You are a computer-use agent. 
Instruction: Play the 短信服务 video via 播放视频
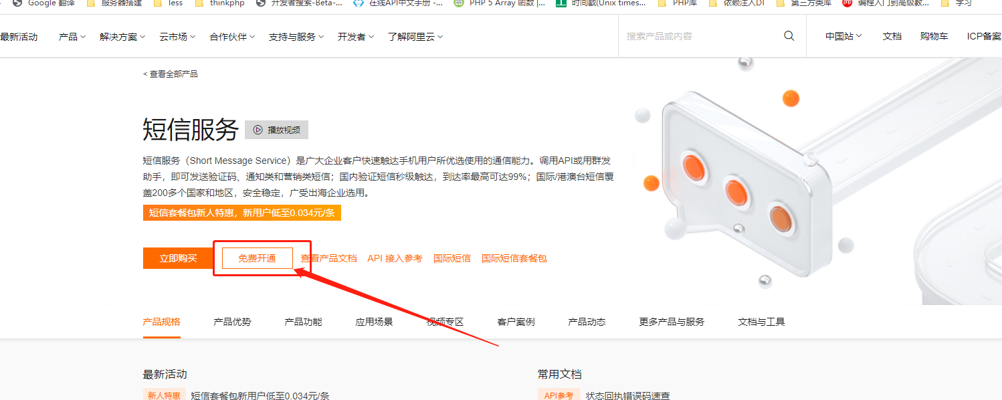(x=276, y=130)
